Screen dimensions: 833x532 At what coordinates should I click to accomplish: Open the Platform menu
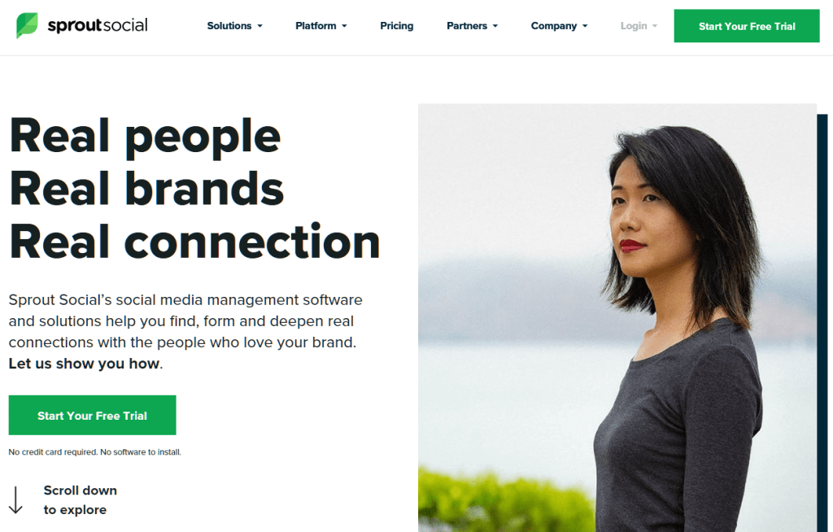click(316, 25)
